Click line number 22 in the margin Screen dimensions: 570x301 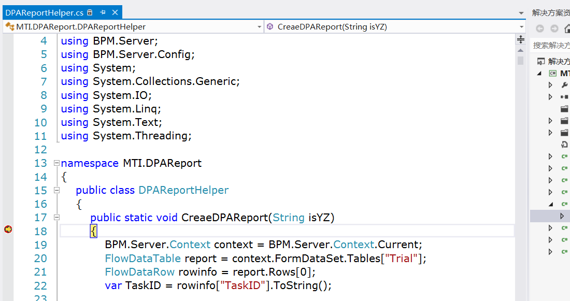coord(40,286)
